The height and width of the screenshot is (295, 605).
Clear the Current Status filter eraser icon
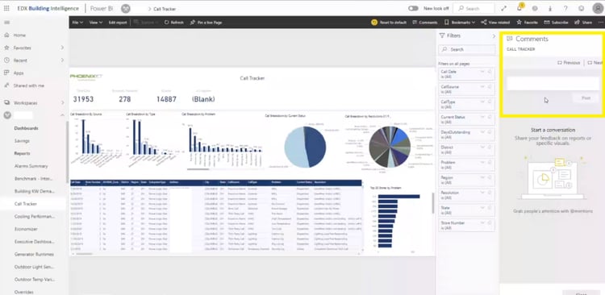coord(490,117)
